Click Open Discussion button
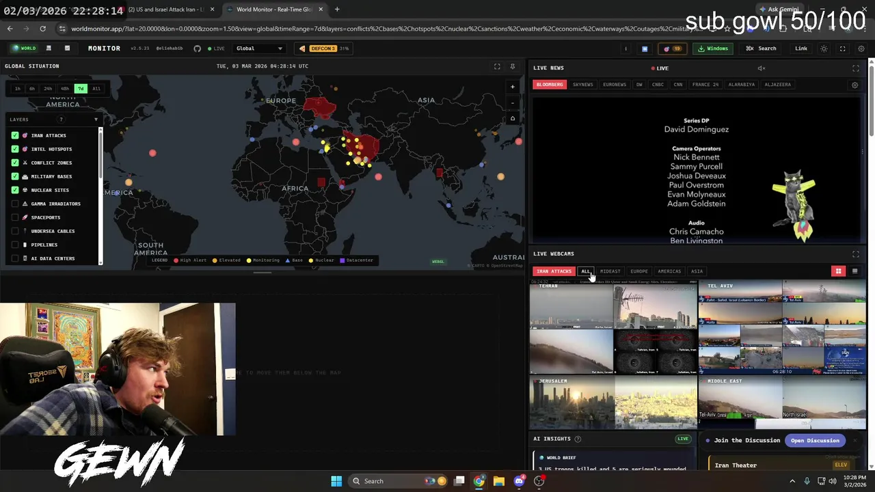 (x=815, y=441)
